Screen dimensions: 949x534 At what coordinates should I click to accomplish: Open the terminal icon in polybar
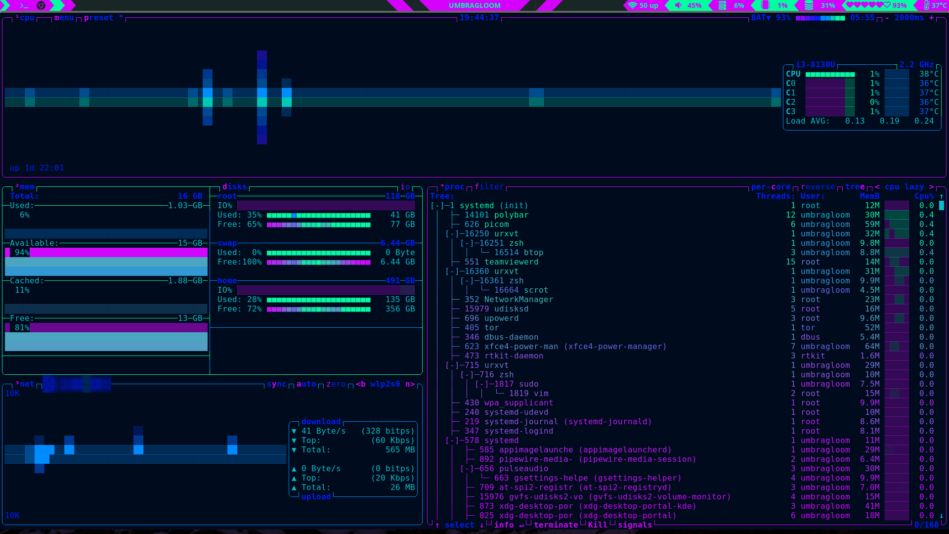click(x=24, y=5)
